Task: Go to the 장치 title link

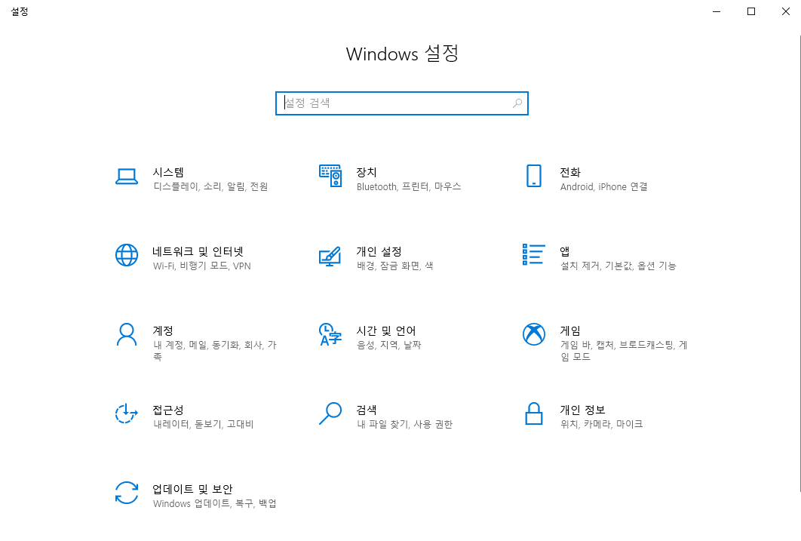Action: (x=367, y=172)
